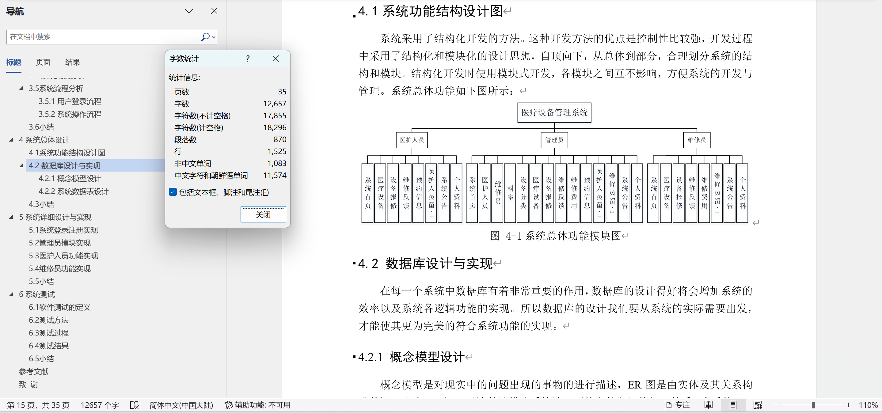
Task: Click the zoom slider handle
Action: tap(813, 405)
